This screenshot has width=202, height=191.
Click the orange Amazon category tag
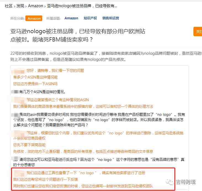tap(34, 18)
